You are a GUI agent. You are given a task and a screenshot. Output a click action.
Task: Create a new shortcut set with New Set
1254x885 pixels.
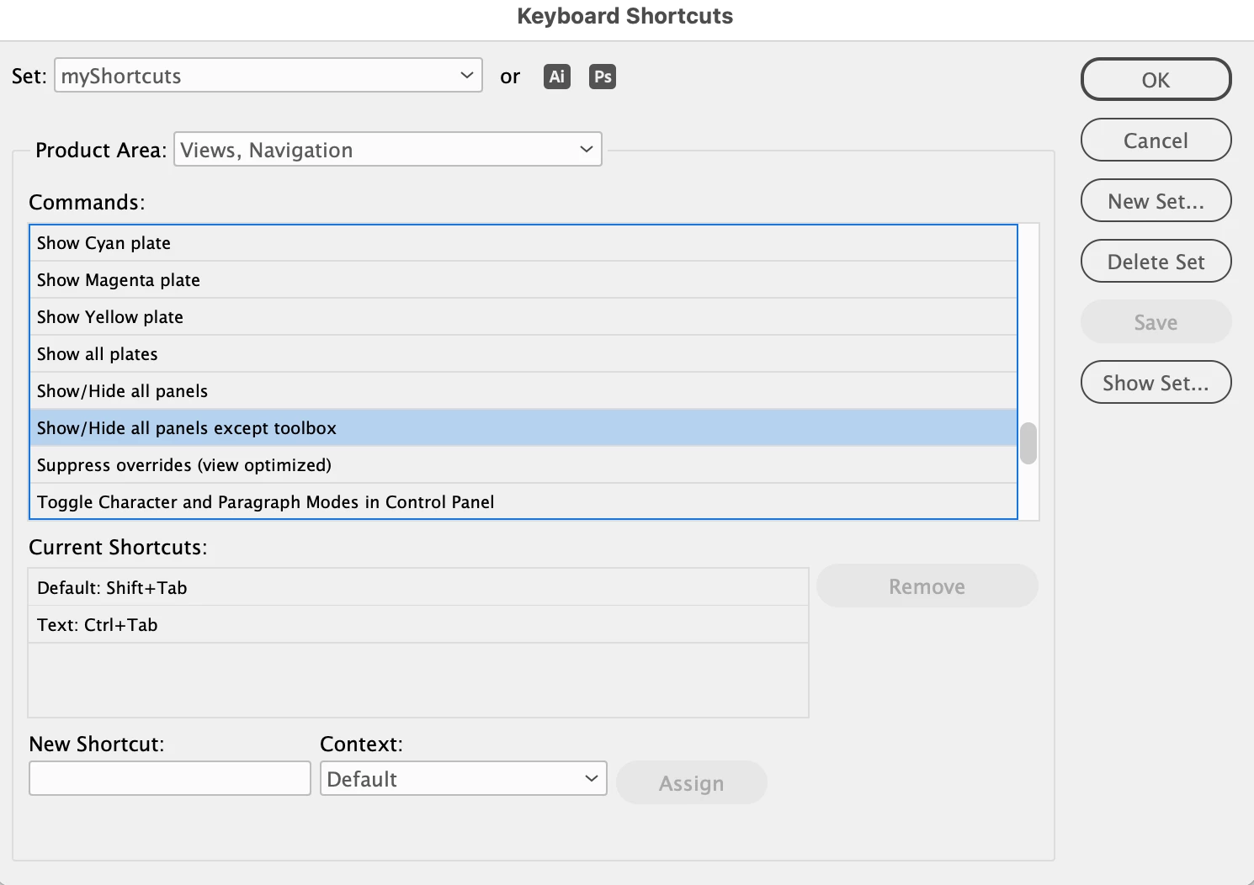pyautogui.click(x=1156, y=201)
